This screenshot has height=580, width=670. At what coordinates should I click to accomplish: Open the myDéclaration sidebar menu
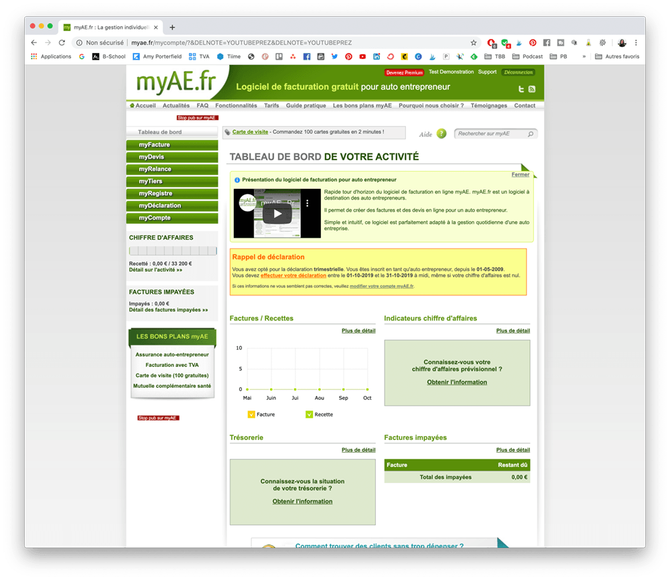point(172,206)
